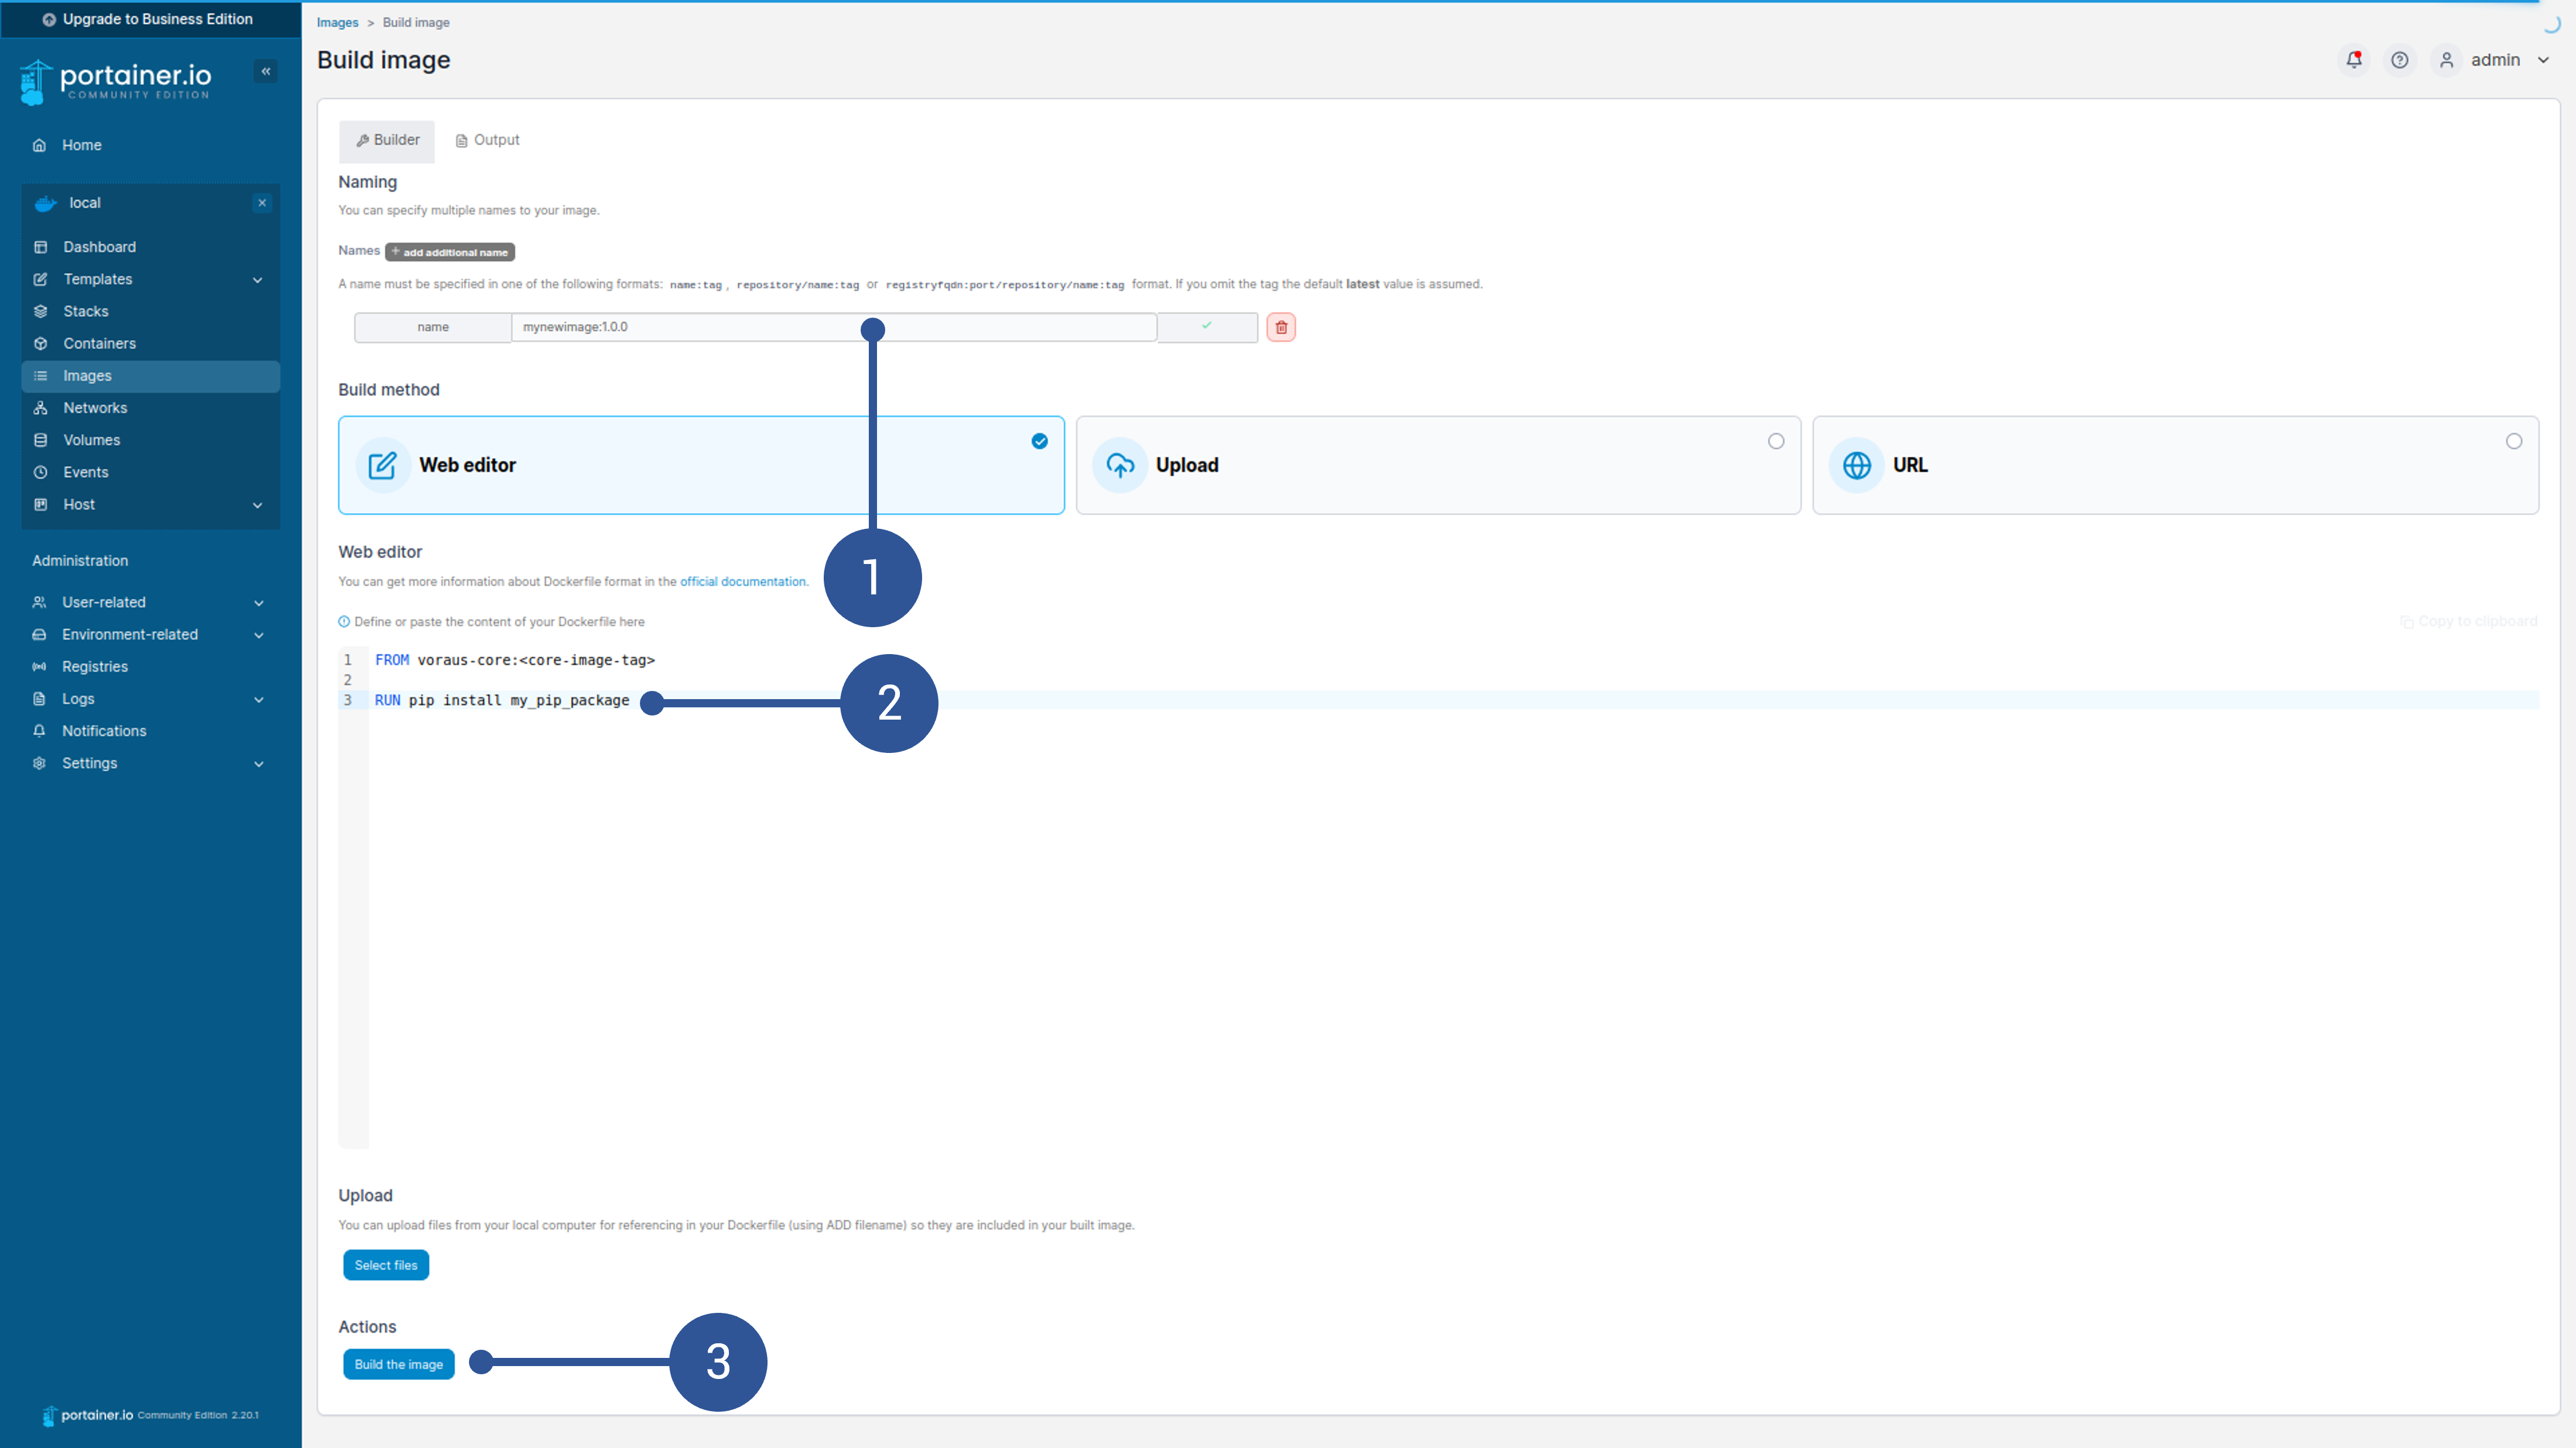Screen dimensions: 2576x1448
Task: Go to Home in the sidebar
Action: pyautogui.click(x=81, y=145)
